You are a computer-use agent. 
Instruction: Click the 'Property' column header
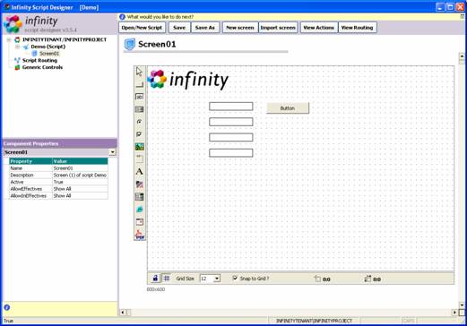(30, 161)
